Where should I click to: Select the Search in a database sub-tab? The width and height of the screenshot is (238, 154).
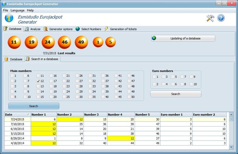click(42, 59)
